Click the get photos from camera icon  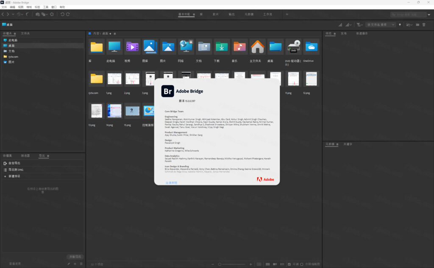tap(37, 14)
